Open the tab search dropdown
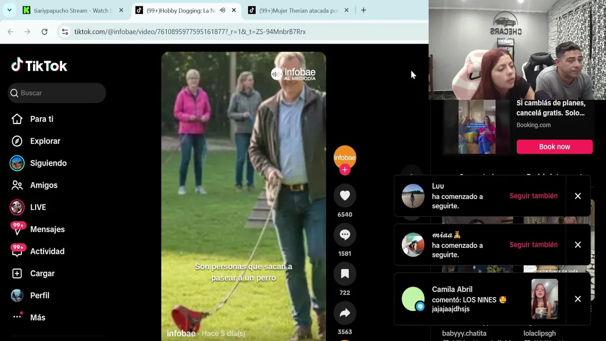The image size is (606, 341). [9, 10]
